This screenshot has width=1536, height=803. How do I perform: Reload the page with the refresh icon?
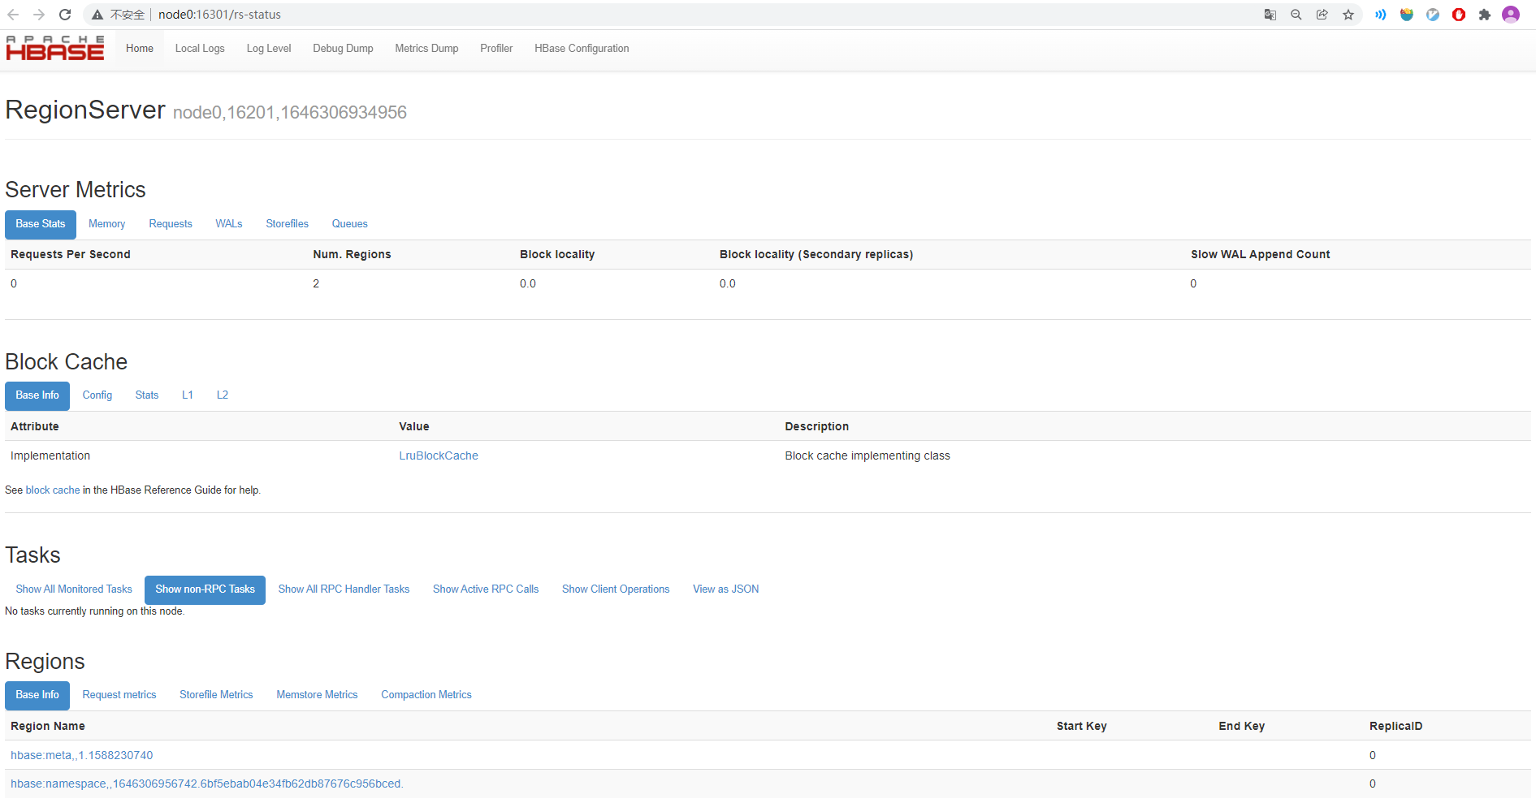tap(65, 15)
